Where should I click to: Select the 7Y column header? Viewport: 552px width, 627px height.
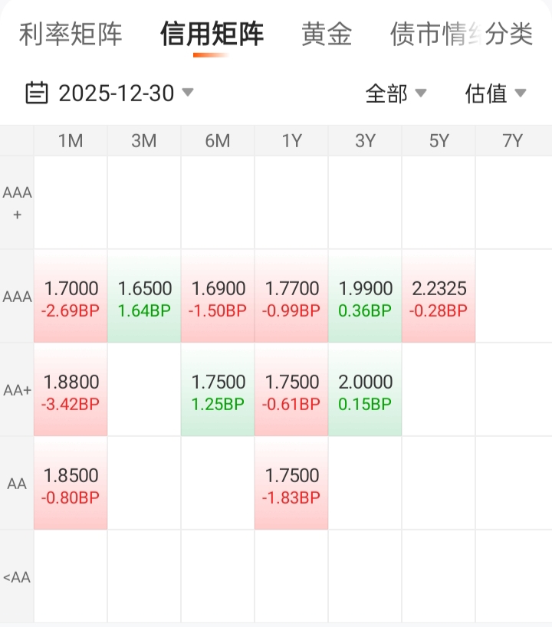click(512, 141)
